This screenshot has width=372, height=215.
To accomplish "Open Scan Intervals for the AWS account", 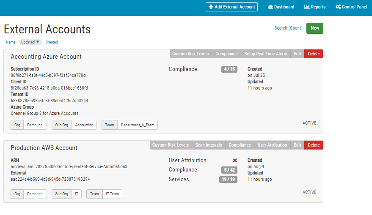I will click(209, 145).
